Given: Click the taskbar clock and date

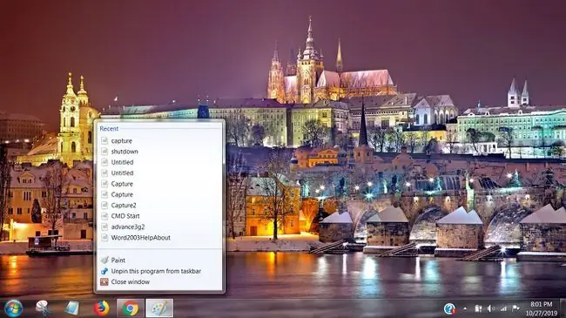Looking at the screenshot, I should click(x=541, y=308).
